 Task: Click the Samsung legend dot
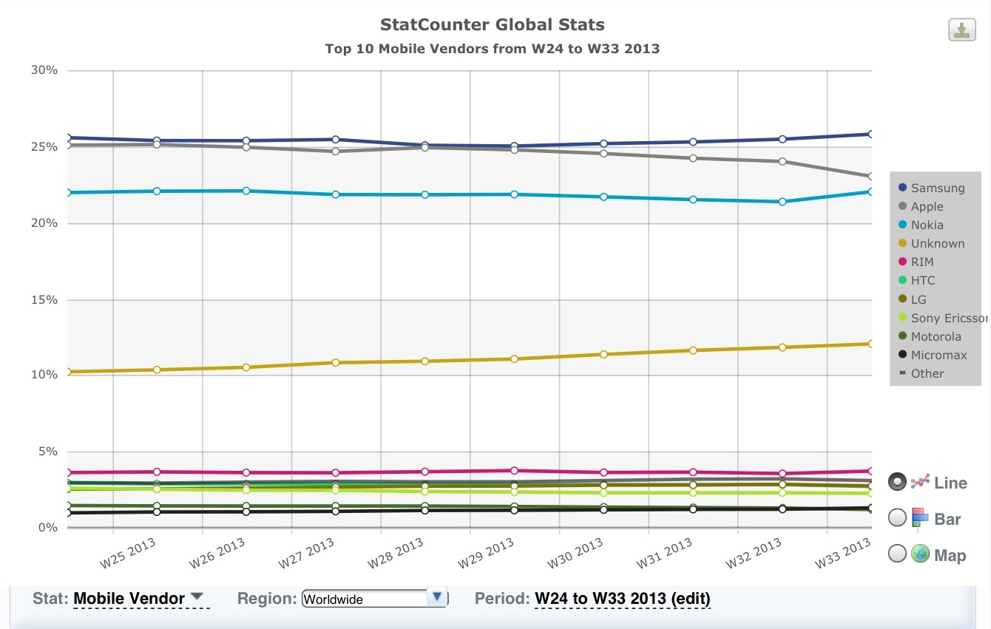[902, 188]
